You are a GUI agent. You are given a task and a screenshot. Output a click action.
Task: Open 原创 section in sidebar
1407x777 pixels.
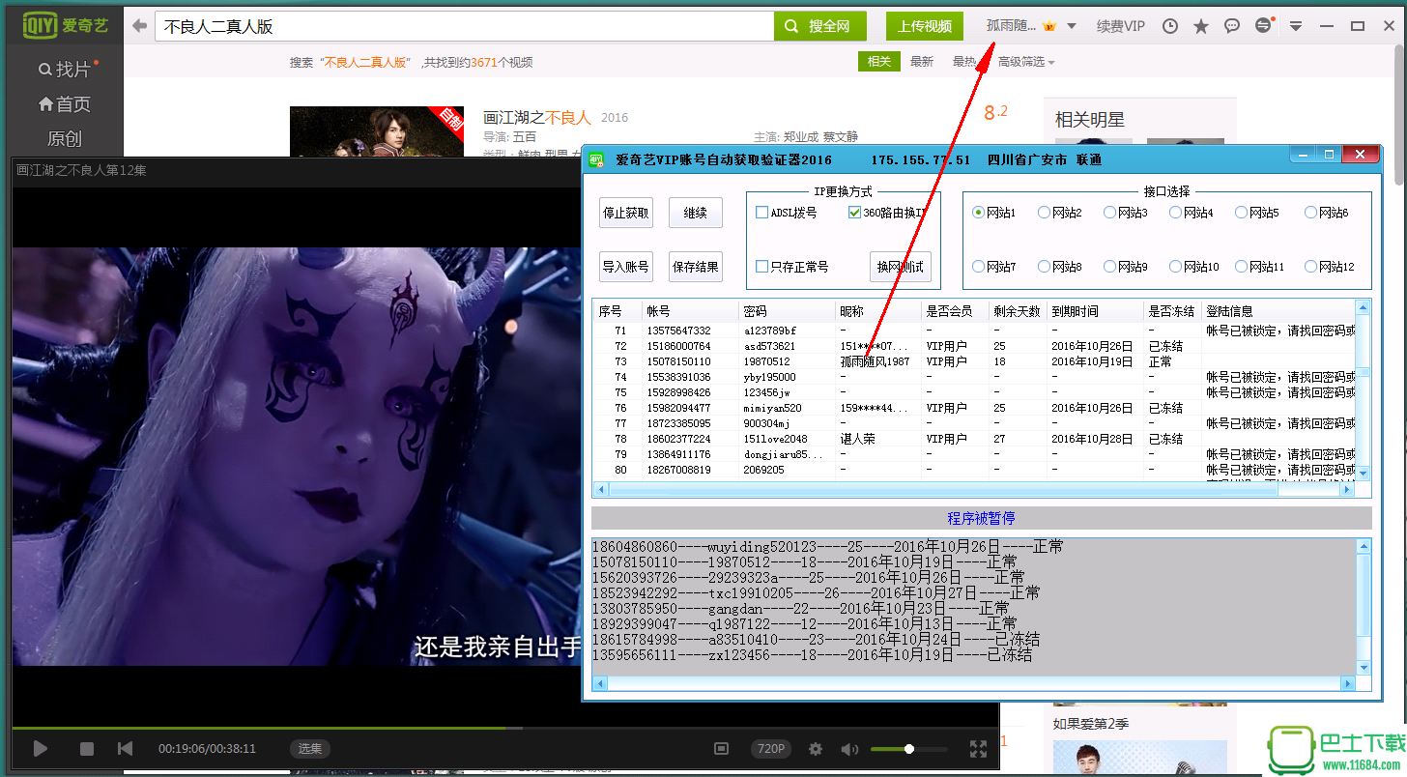click(65, 139)
